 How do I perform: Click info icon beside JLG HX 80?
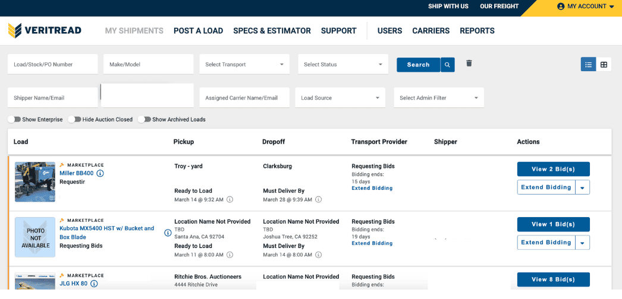click(94, 284)
